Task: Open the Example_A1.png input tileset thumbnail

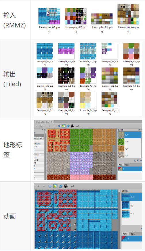Action: [x=49, y=16]
